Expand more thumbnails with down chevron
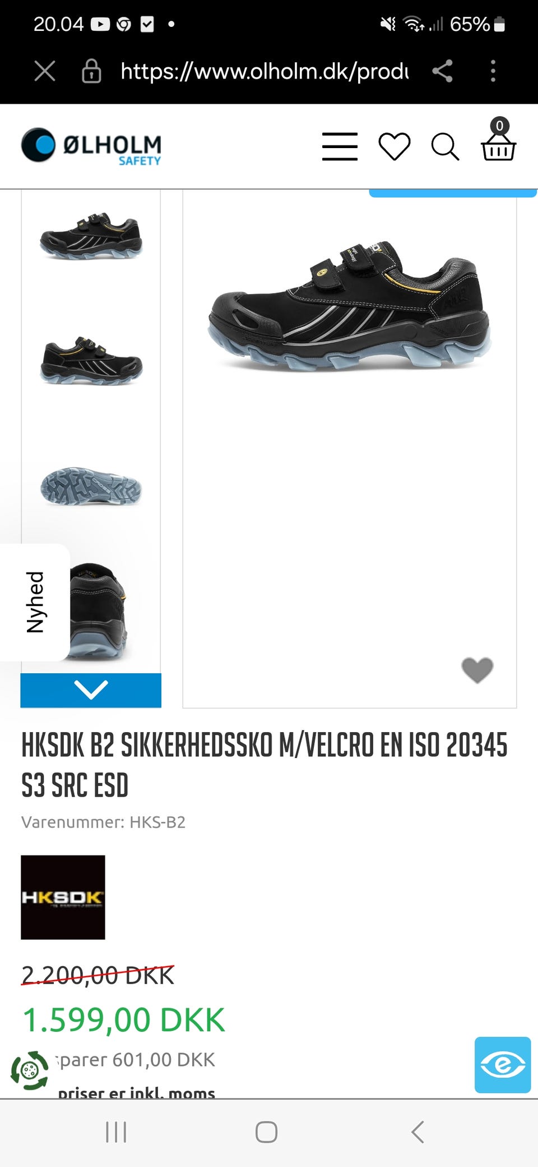 91,690
